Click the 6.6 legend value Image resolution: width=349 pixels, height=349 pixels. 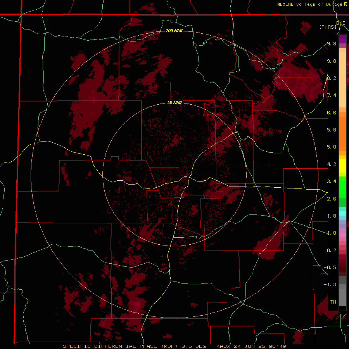click(332, 112)
